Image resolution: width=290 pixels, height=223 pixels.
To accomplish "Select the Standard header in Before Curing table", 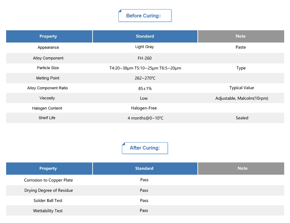I will point(145,36).
